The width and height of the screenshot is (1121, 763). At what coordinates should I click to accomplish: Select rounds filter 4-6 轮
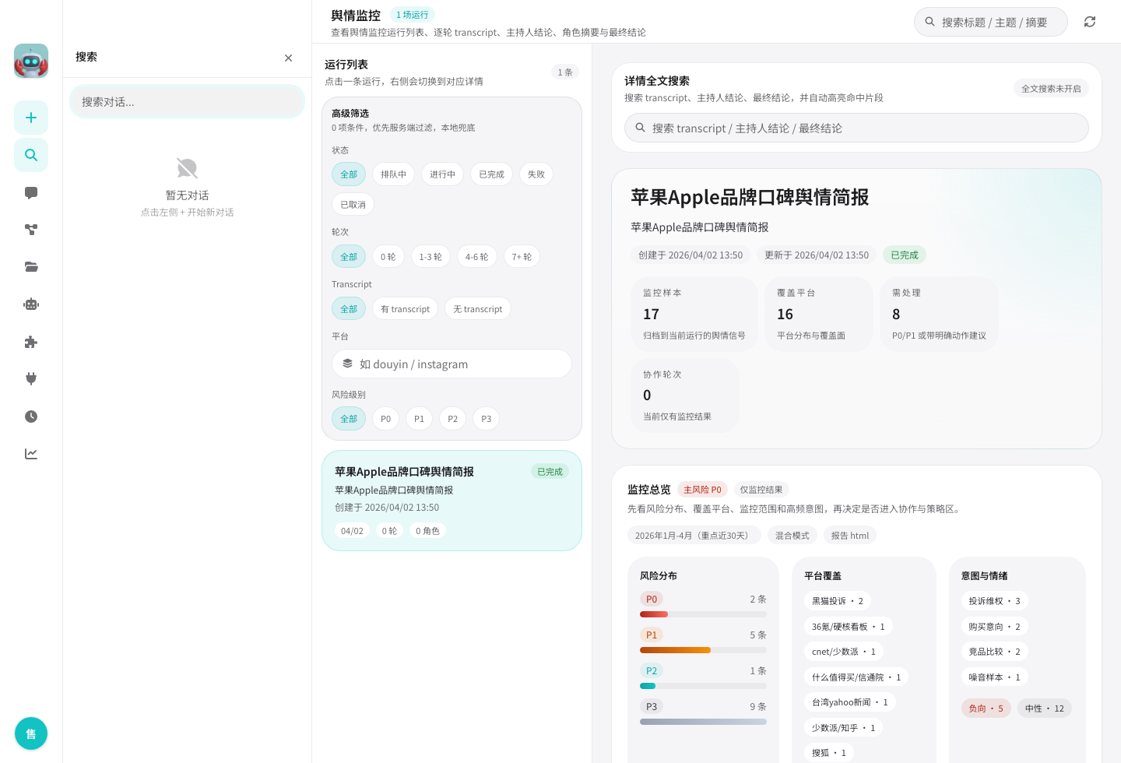(x=476, y=257)
